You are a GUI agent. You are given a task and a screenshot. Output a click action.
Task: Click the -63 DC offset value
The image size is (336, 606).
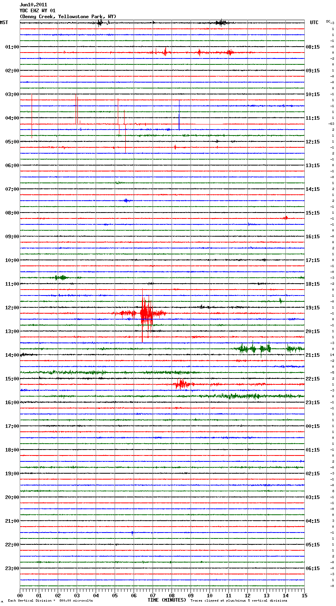331,124
